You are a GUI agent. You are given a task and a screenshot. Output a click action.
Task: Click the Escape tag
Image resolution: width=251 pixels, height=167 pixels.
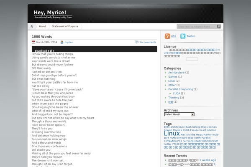tap(195, 130)
